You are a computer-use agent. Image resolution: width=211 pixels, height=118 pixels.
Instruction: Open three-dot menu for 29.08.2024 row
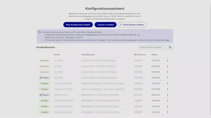pyautogui.click(x=168, y=101)
